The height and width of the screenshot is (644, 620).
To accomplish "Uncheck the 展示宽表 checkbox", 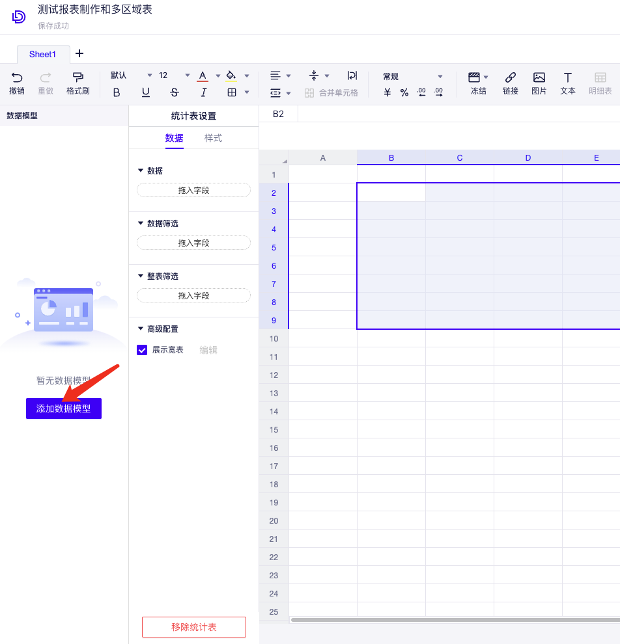I will (142, 350).
